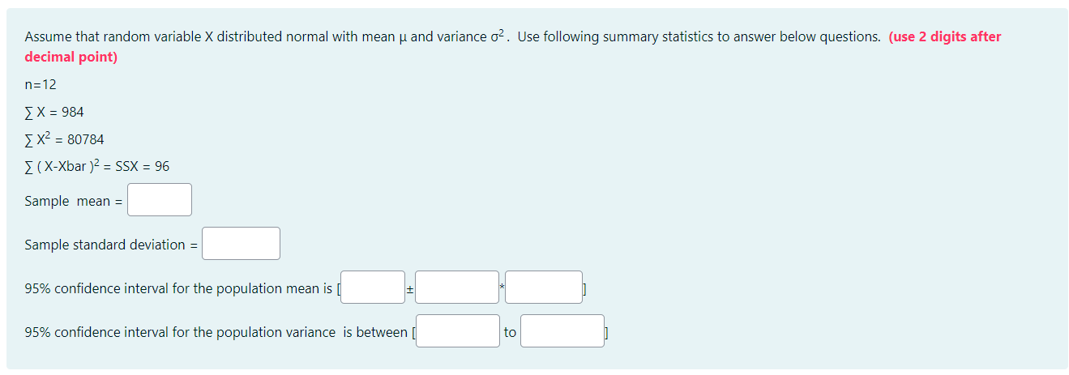The image size is (1069, 375).
Task: Select first box of population mean interval
Action: [x=372, y=288]
